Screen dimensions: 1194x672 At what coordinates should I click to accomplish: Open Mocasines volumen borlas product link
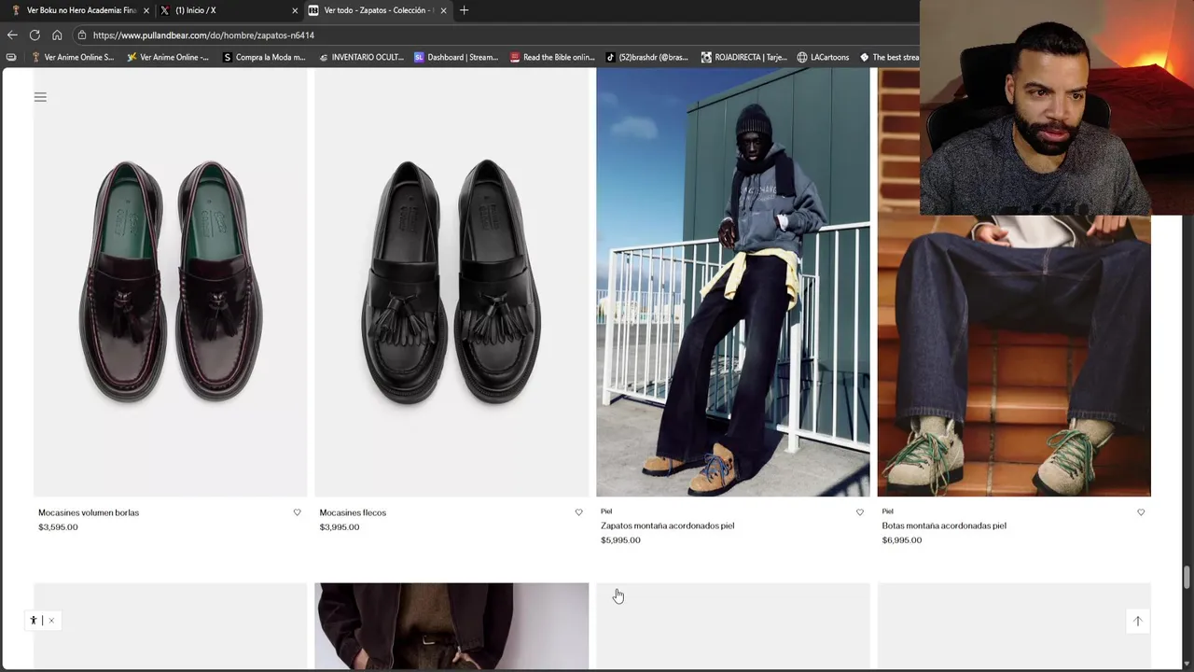pos(89,512)
